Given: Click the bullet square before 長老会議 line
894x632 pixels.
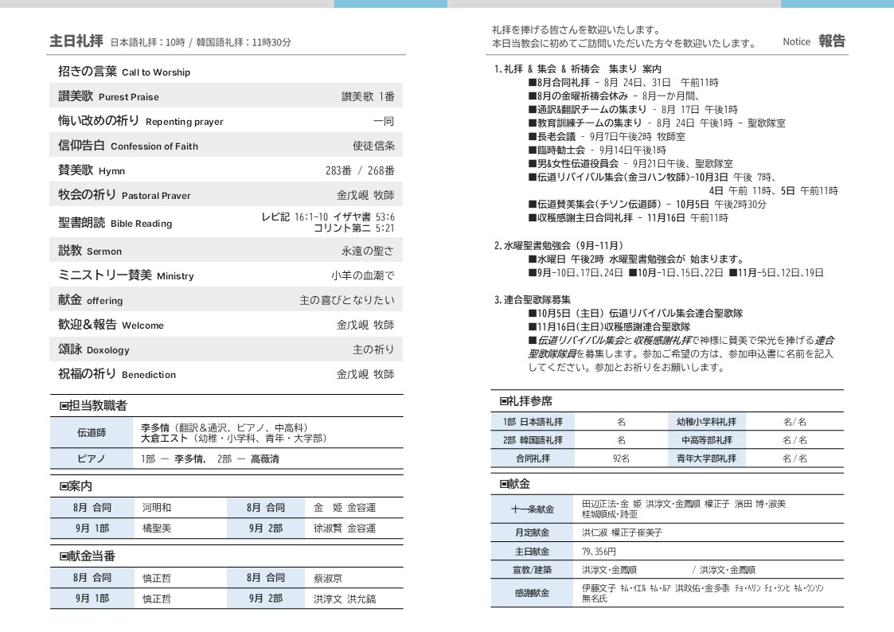Looking at the screenshot, I should tap(533, 137).
